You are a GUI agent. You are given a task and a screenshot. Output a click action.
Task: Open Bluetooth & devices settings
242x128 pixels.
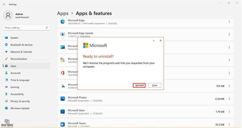pos(26,45)
